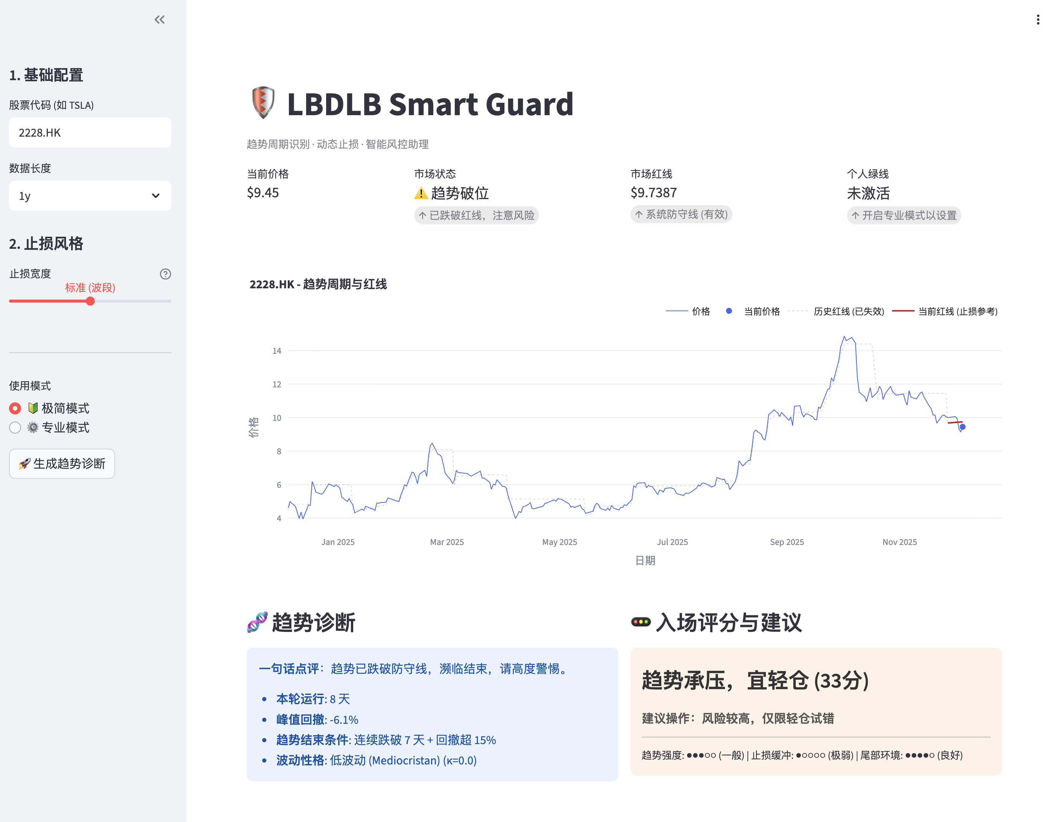Select the 专业模式 radio button
Image resolution: width=1051 pixels, height=822 pixels.
(x=15, y=428)
